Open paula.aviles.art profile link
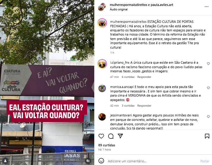This screenshot has height=165, width=212. pos(162,5)
